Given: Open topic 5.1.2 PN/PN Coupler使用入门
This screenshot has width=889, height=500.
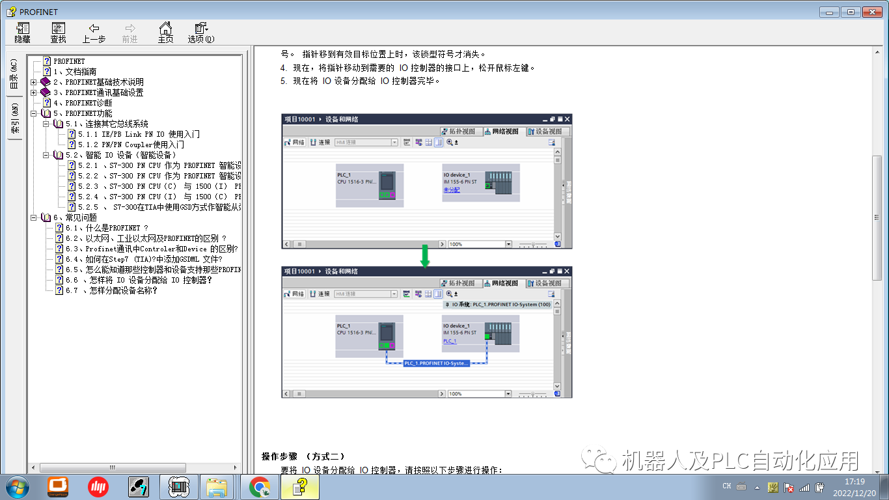Looking at the screenshot, I should coord(131,145).
